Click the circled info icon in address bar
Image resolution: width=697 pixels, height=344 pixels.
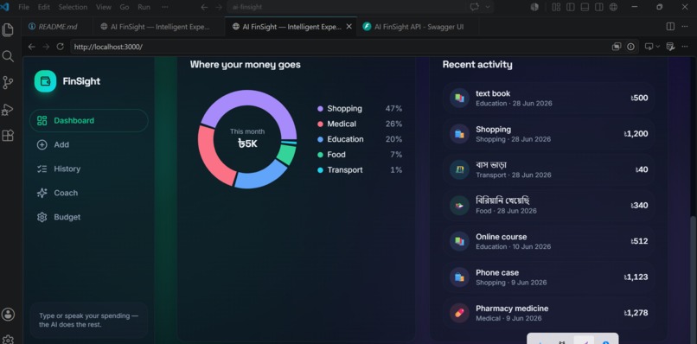point(630,47)
